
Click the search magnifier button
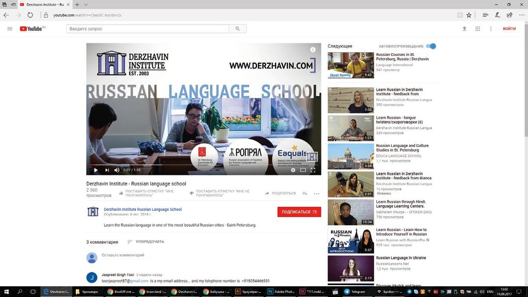[238, 29]
